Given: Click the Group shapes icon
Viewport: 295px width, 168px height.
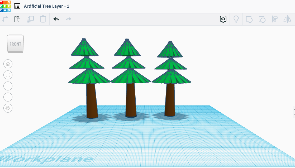Looking at the screenshot, I should tap(249, 19).
